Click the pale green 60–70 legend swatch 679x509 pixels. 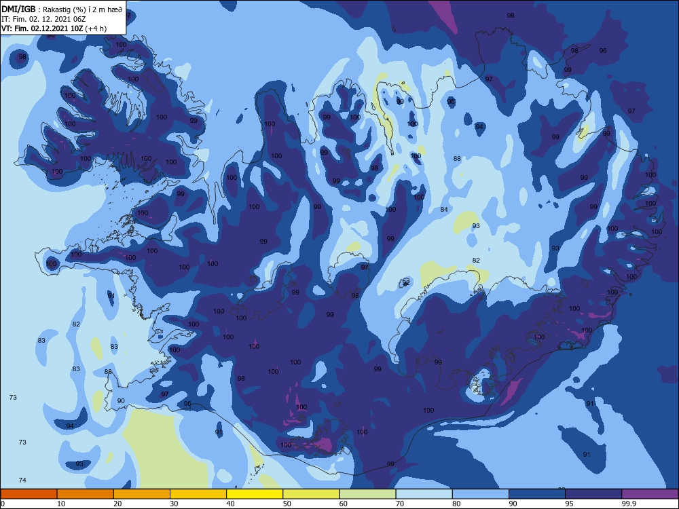pos(367,494)
